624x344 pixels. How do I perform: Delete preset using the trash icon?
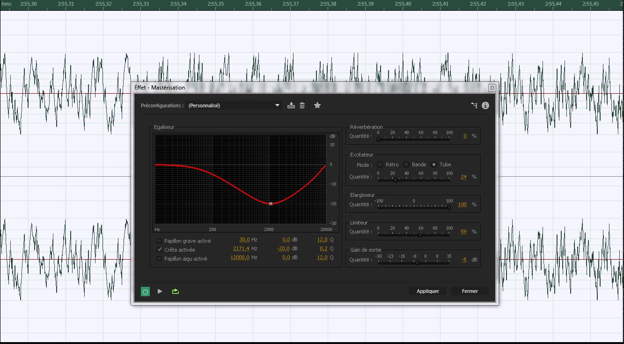302,105
